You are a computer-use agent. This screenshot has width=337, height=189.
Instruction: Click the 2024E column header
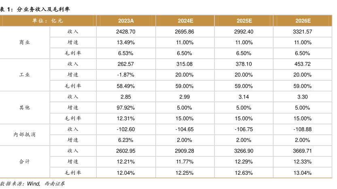[185, 21]
